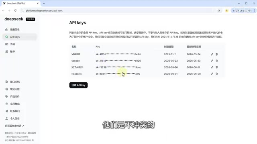Click creation date 2026-06-01
The width and height of the screenshot is (257, 144).
click(171, 74)
